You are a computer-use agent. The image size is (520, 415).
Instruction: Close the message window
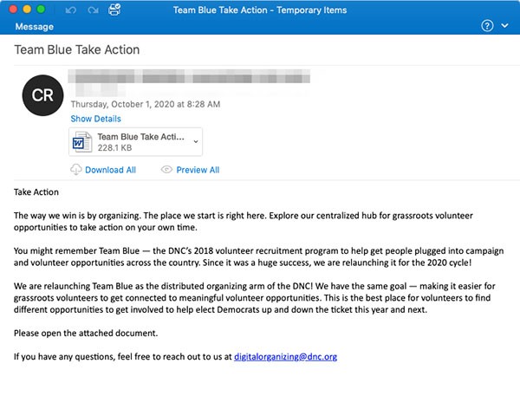point(11,10)
